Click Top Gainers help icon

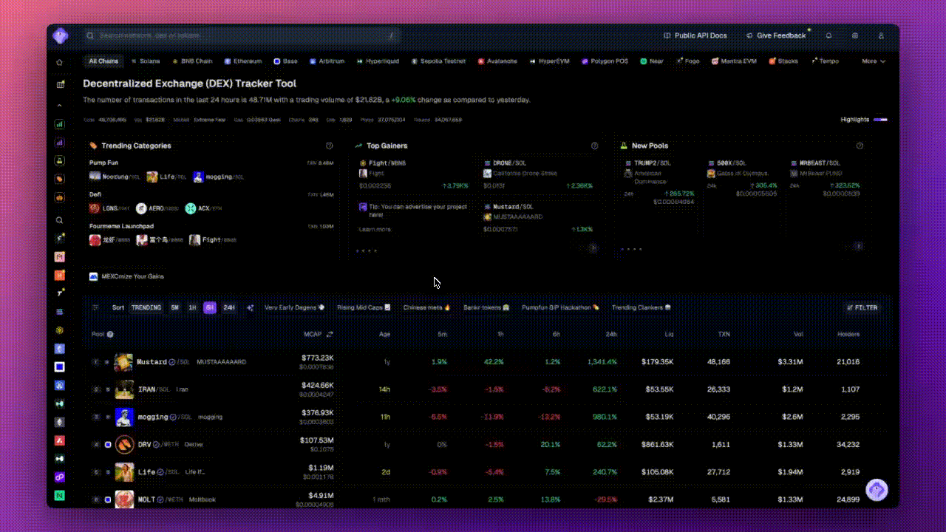pos(594,146)
